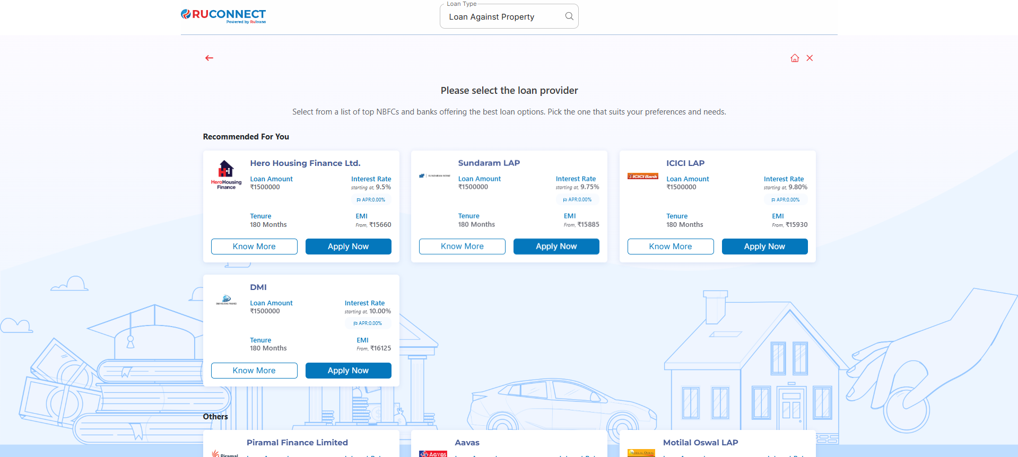This screenshot has width=1018, height=457.
Task: Apply now for the DMI loan
Action: [x=348, y=371]
